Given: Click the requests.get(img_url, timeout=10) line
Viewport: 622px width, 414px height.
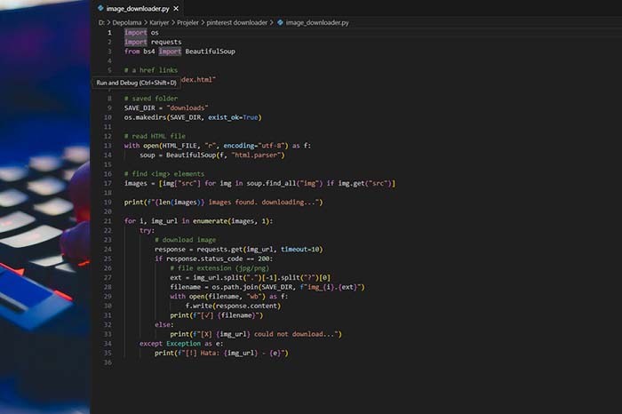Looking at the screenshot, I should click(x=238, y=249).
